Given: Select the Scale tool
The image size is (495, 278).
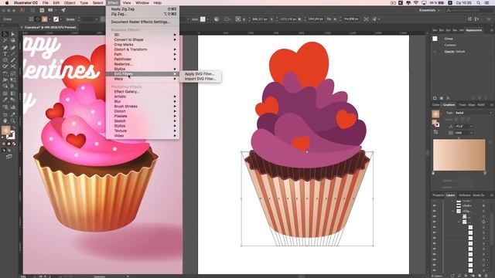Looking at the screenshot, I should coord(13,73).
